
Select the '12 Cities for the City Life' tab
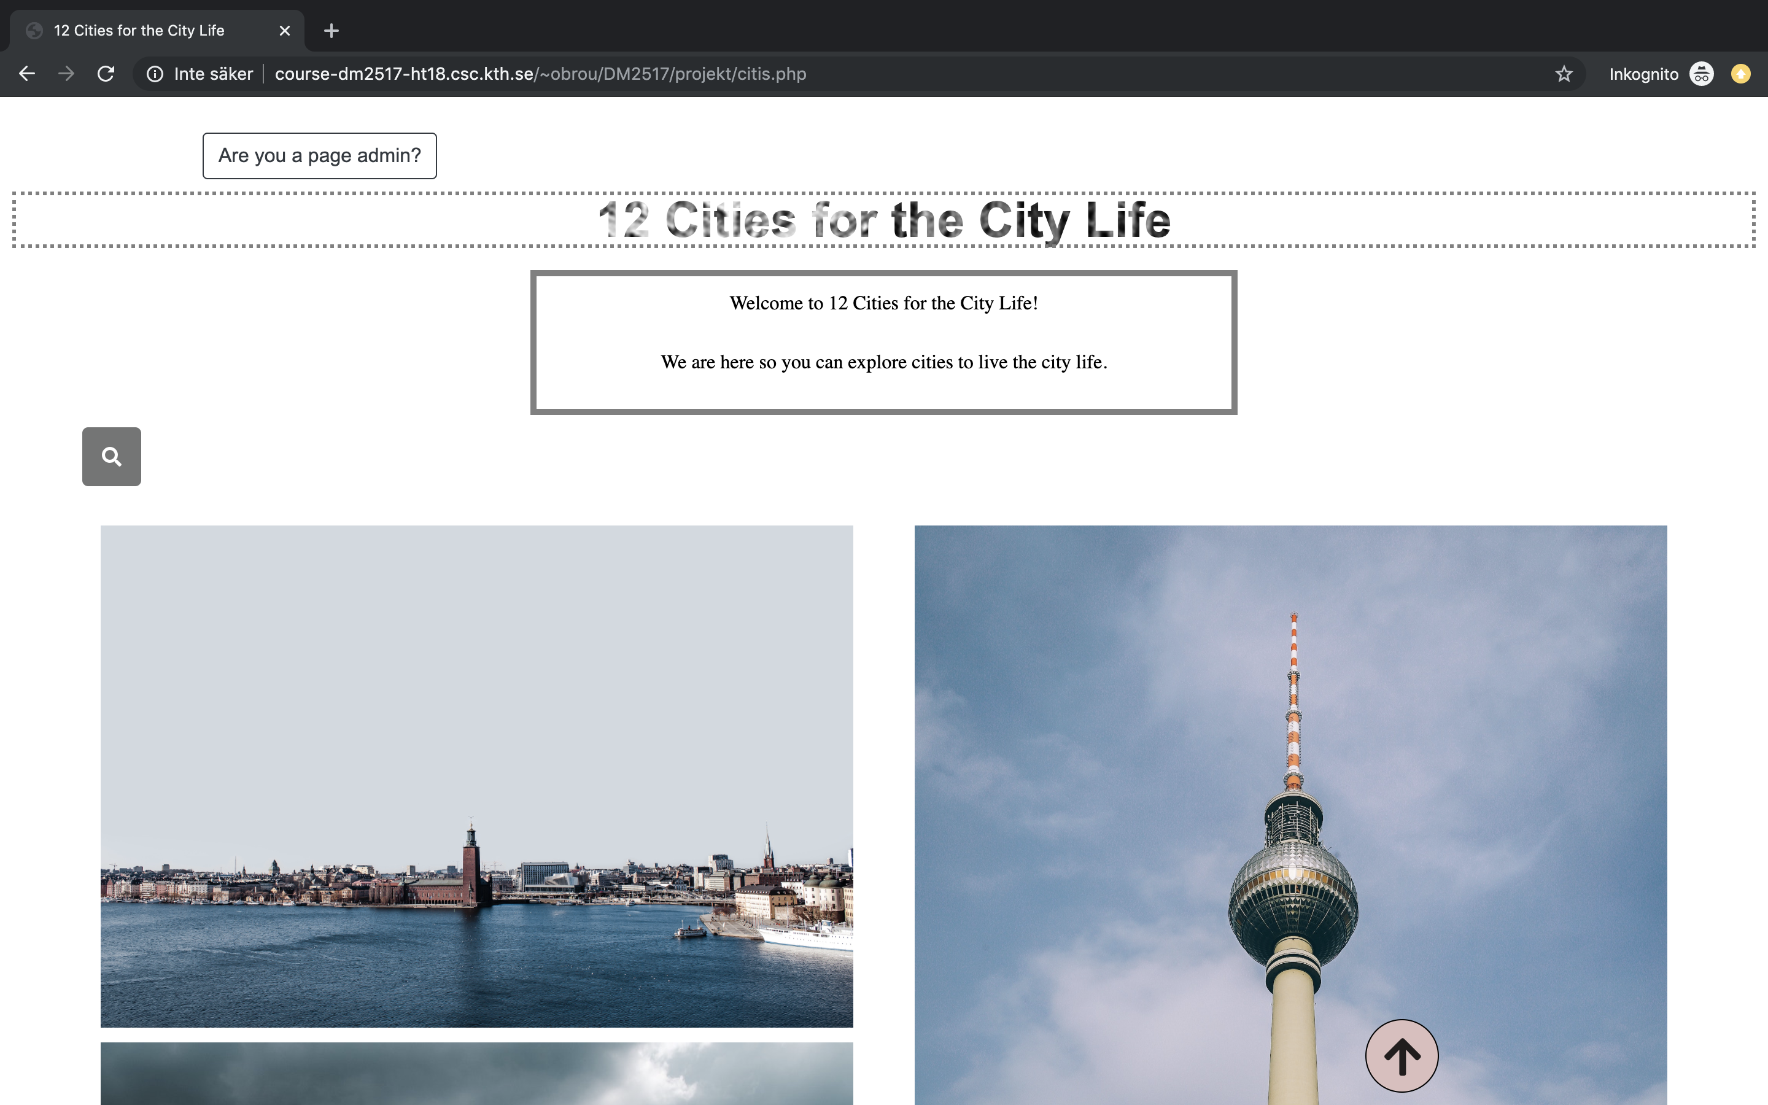click(x=139, y=31)
